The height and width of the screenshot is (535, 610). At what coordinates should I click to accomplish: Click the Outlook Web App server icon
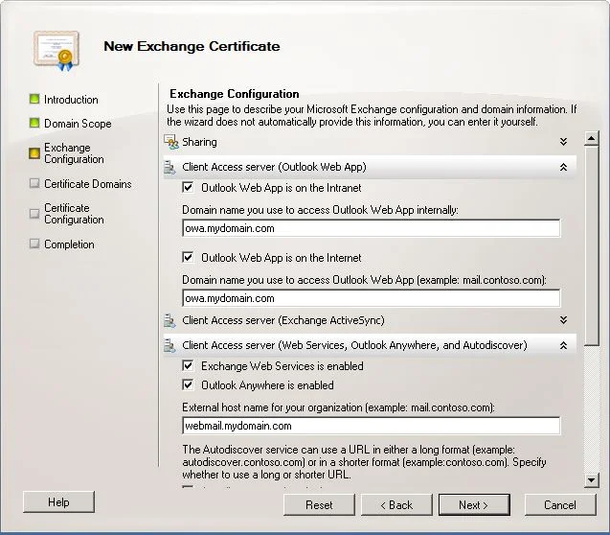[169, 168]
